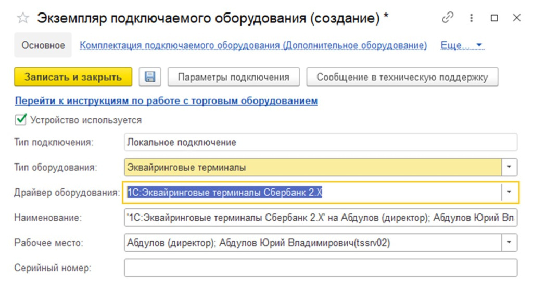Click 'Записать и закрыть' button

pos(73,77)
